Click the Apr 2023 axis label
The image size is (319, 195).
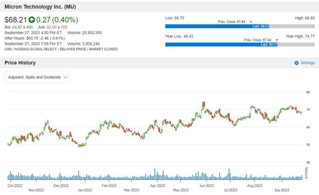(158, 186)
